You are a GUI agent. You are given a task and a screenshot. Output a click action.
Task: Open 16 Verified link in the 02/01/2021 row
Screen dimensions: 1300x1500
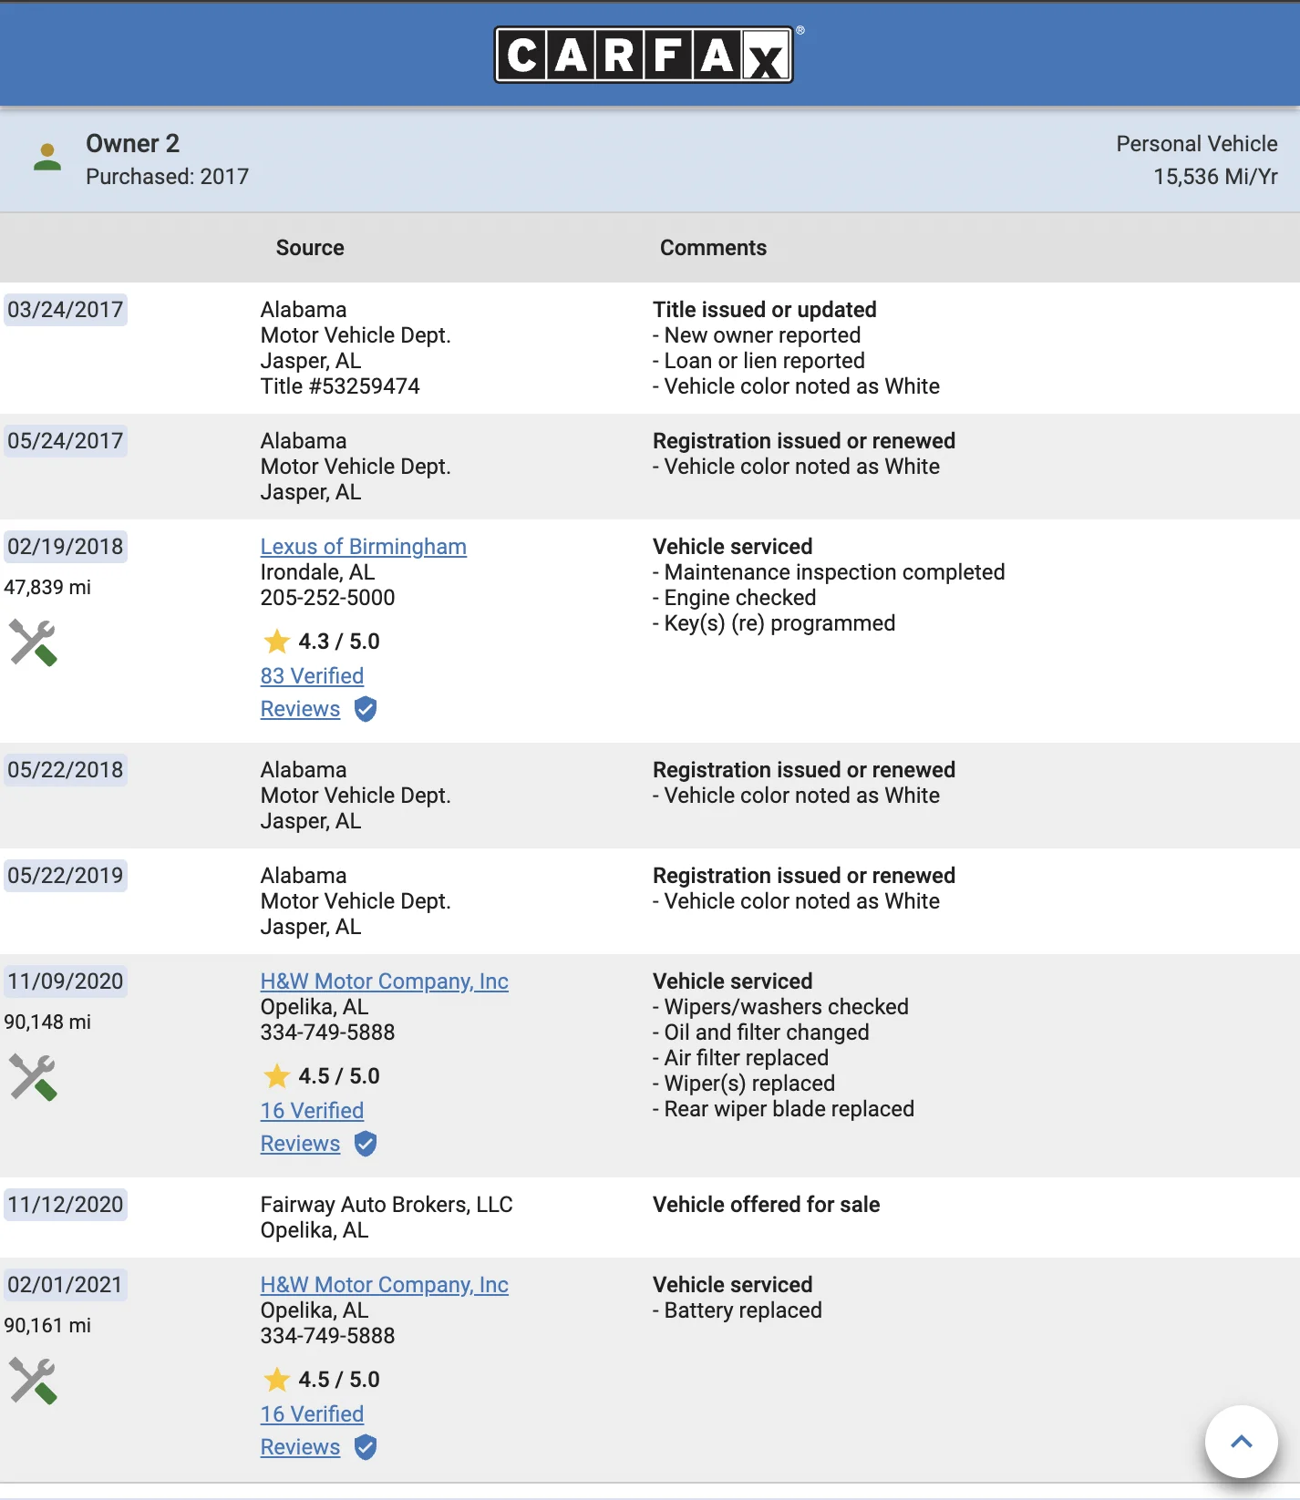pyautogui.click(x=312, y=1414)
